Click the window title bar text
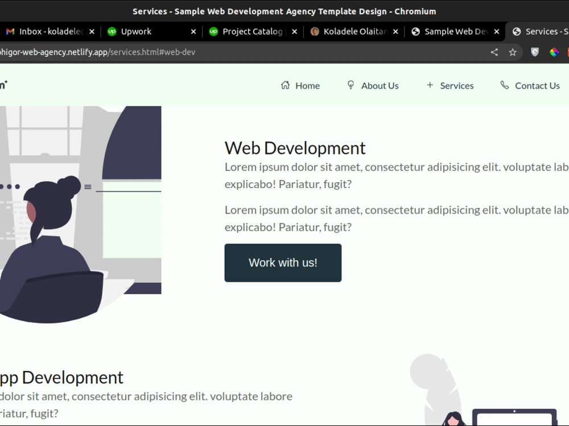569x426 pixels. [284, 11]
